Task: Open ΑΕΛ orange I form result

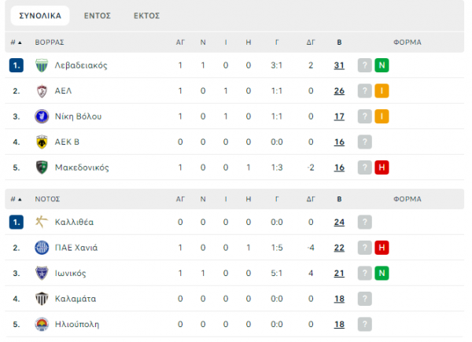Action: pos(382,90)
